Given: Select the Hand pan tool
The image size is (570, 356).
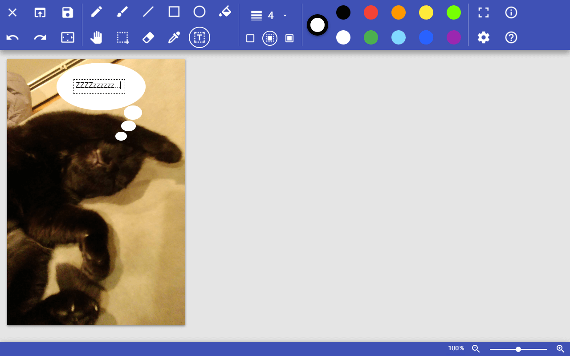Looking at the screenshot, I should tap(97, 37).
